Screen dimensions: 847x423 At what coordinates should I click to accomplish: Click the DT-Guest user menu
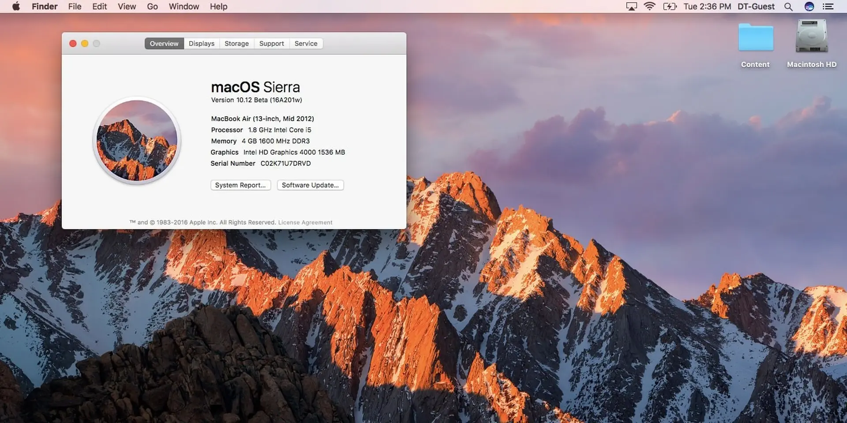tap(756, 7)
